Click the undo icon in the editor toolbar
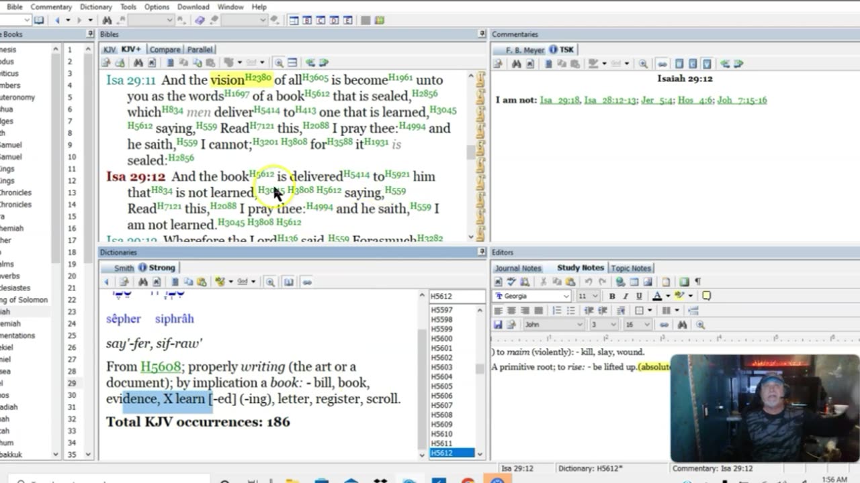 click(x=589, y=282)
